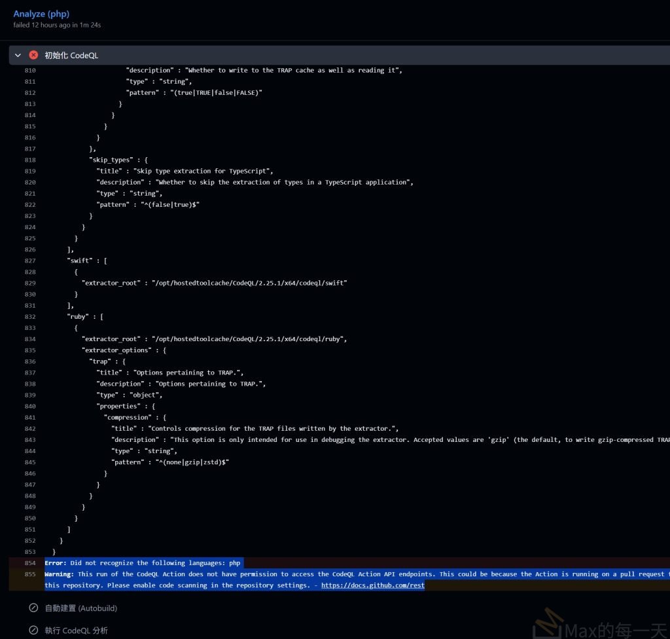The width and height of the screenshot is (670, 639).
Task: Click the 初始化 CodeQL step title
Action: coord(71,56)
